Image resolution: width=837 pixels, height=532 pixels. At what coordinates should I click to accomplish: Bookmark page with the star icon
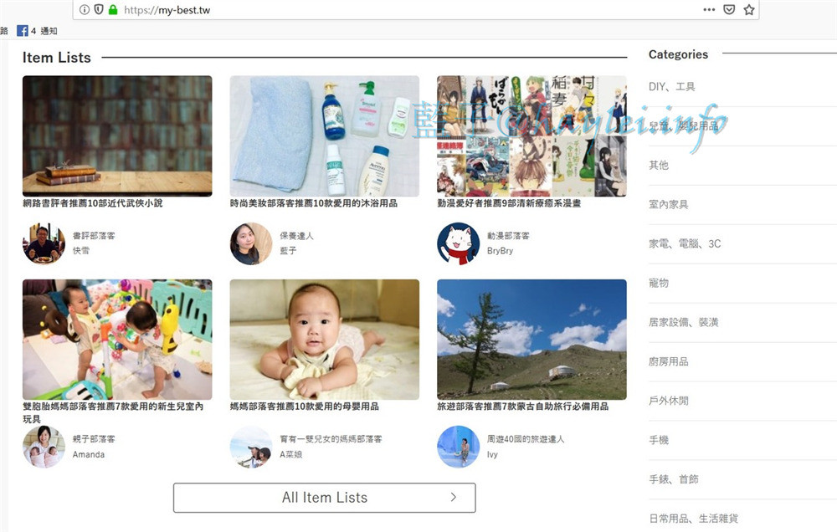(x=749, y=9)
